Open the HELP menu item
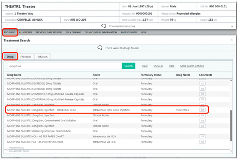This screenshot has height=159, width=238. [144, 32]
